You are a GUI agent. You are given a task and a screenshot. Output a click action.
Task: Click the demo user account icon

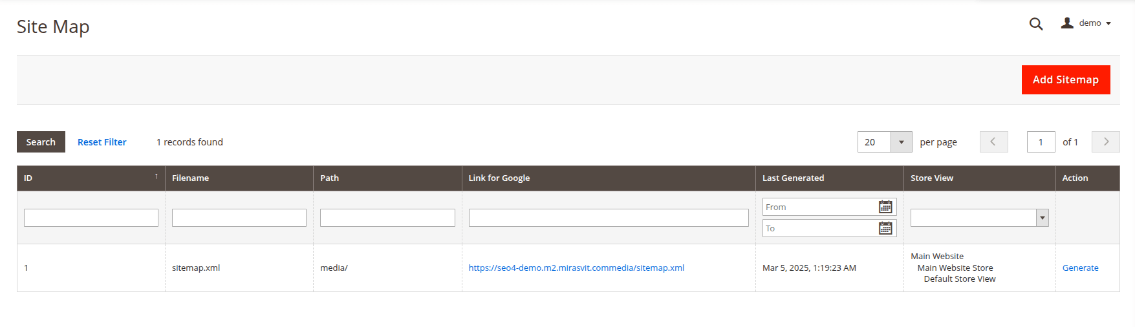tap(1067, 23)
